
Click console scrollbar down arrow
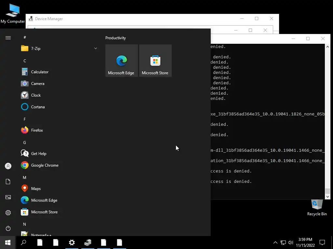click(x=327, y=197)
